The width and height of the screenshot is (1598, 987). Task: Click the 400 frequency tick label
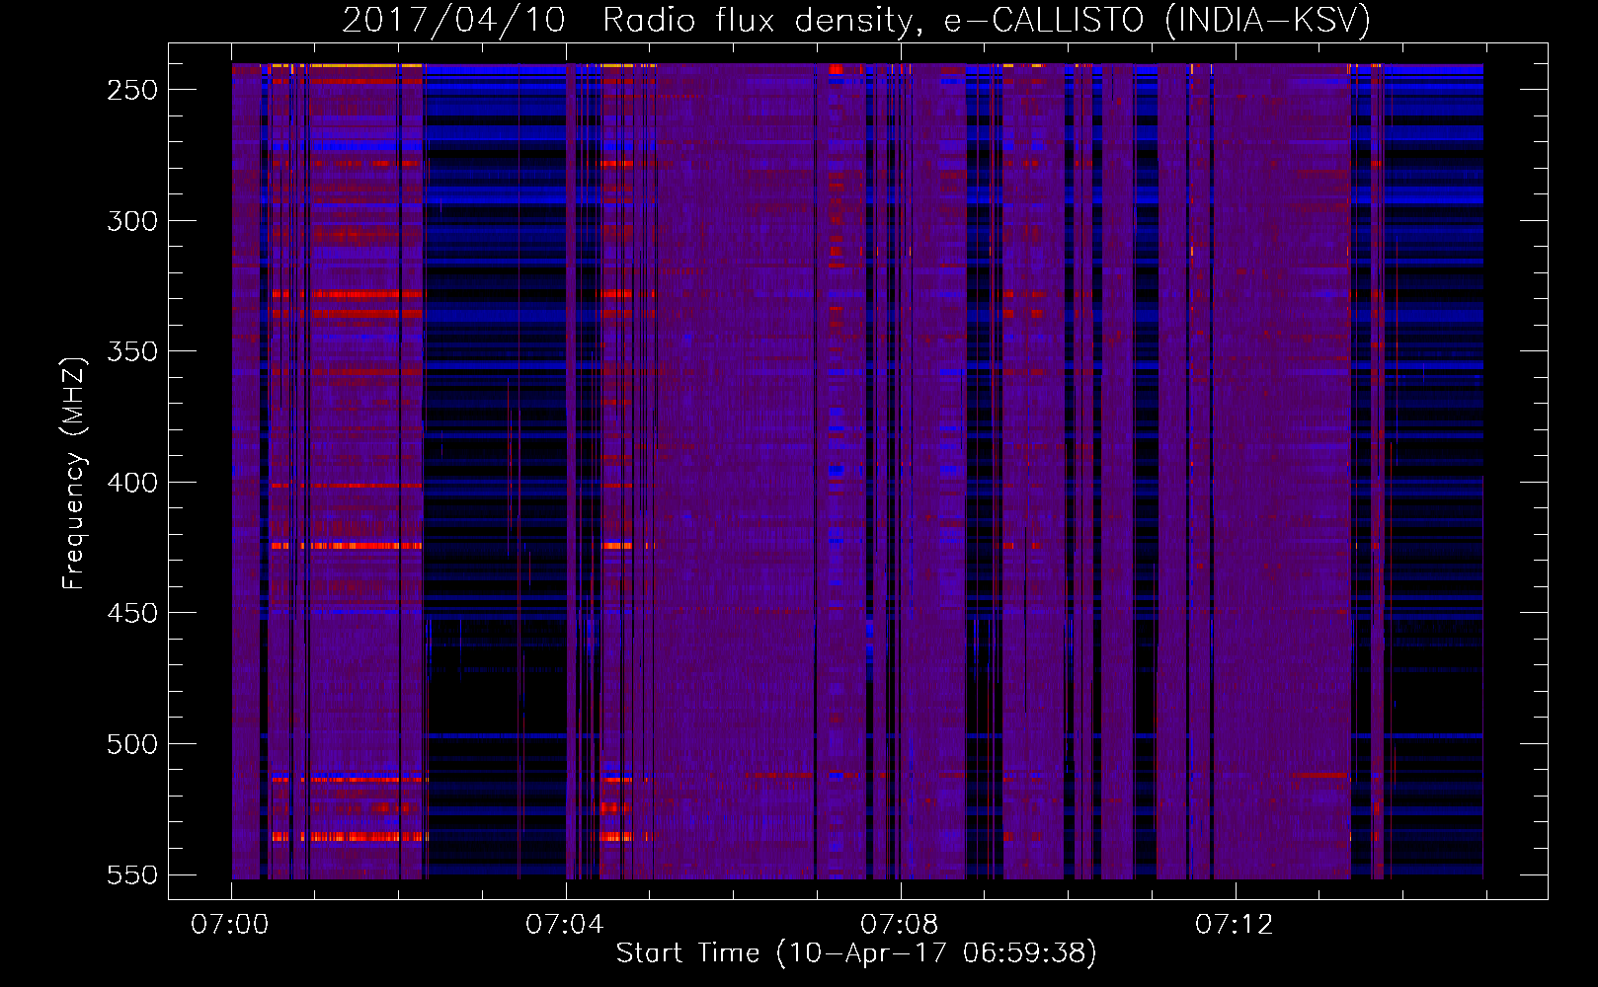[132, 482]
